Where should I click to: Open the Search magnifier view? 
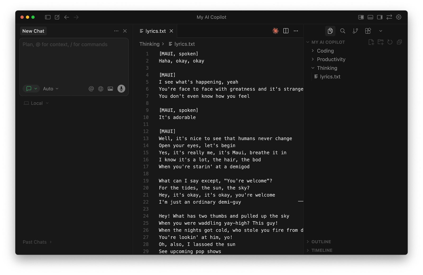(343, 31)
